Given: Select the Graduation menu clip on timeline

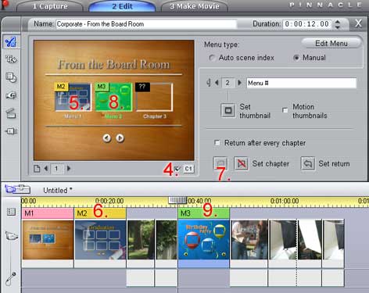Looking at the screenshot, I should (x=100, y=240).
